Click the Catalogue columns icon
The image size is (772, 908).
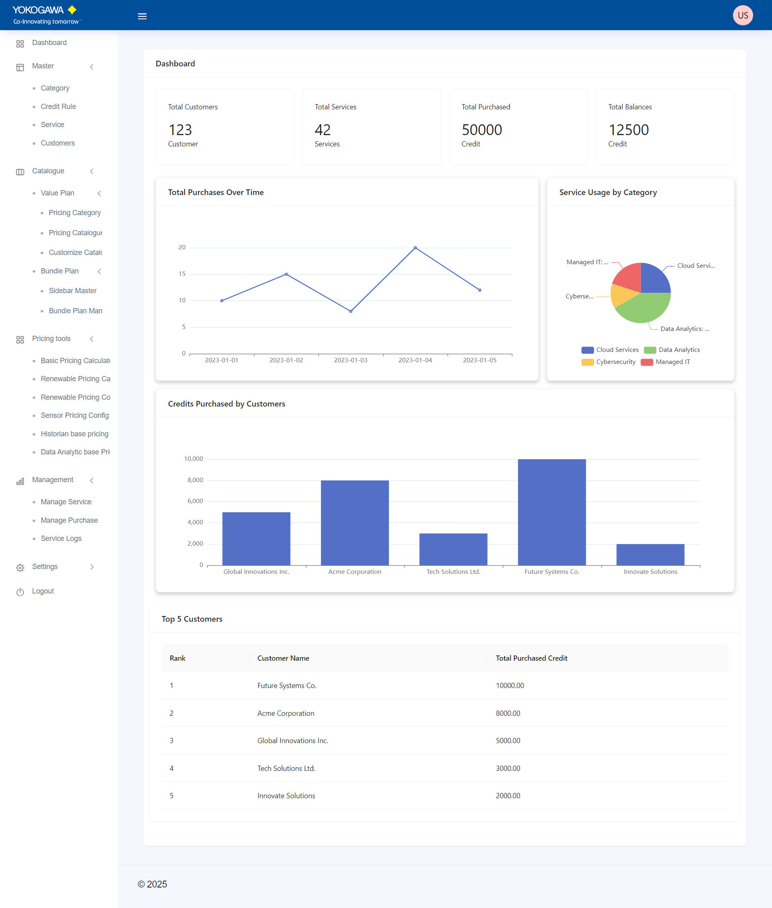coord(20,172)
